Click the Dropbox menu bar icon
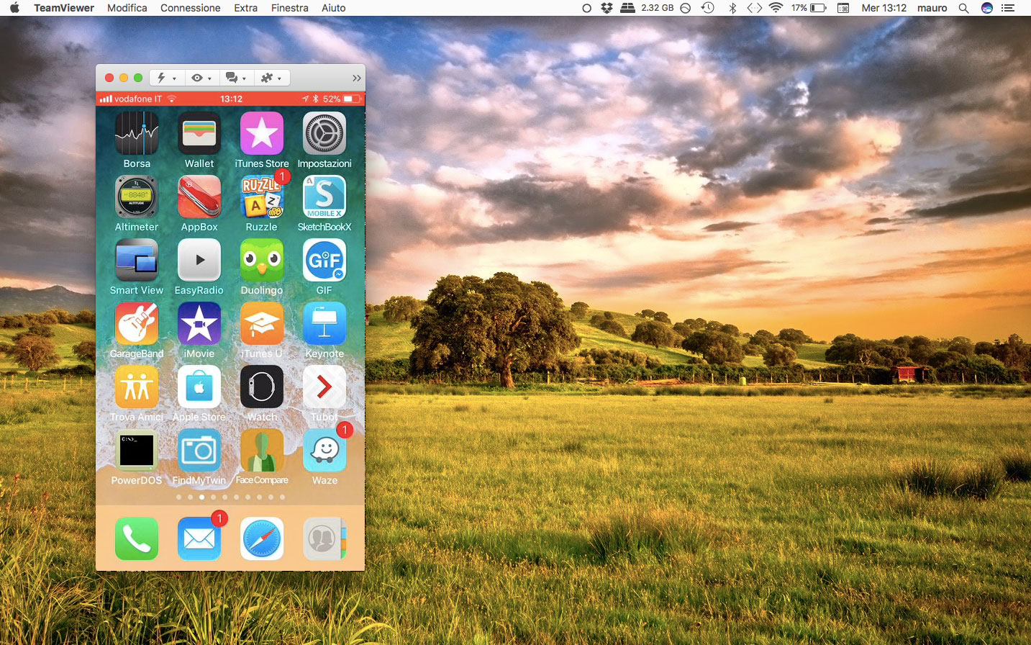Viewport: 1031px width, 645px height. (607, 8)
